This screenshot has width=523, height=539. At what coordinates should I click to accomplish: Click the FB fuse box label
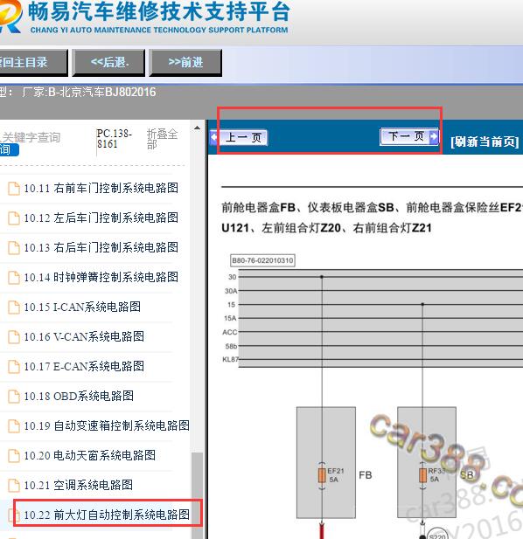coord(366,475)
